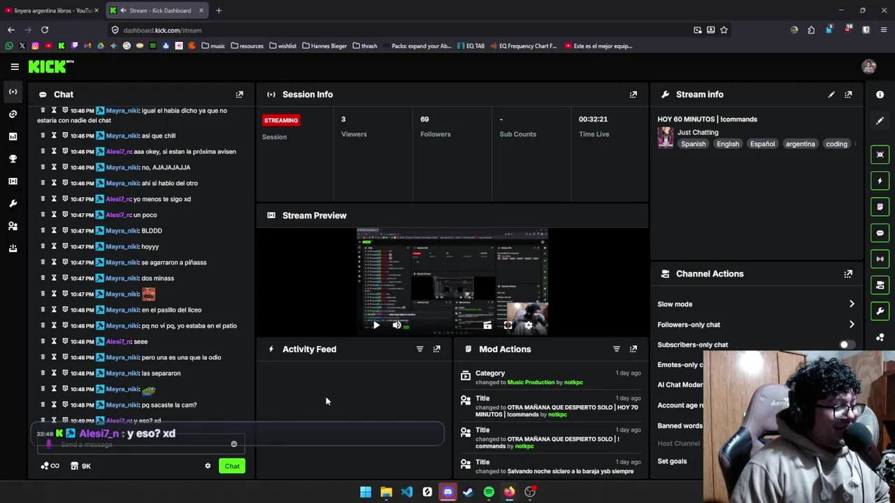The image size is (895, 503).
Task: Open File Explorer from the taskbar
Action: (386, 492)
